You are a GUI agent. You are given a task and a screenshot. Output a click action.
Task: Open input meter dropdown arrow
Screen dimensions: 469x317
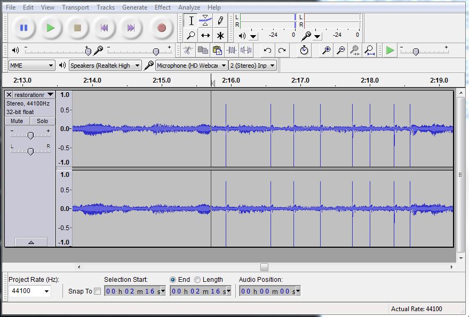coord(317,36)
